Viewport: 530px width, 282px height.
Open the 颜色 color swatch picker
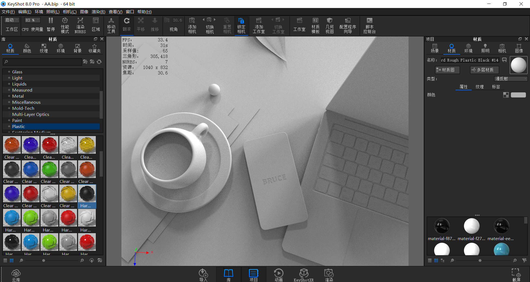[x=518, y=95]
